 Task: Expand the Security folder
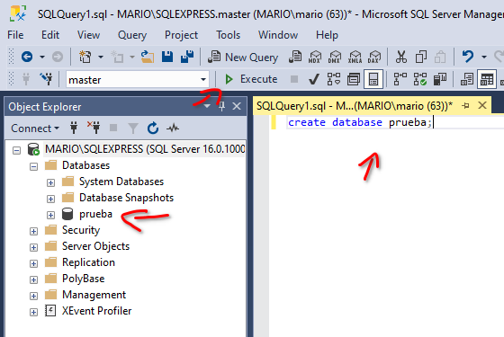pyautogui.click(x=33, y=231)
